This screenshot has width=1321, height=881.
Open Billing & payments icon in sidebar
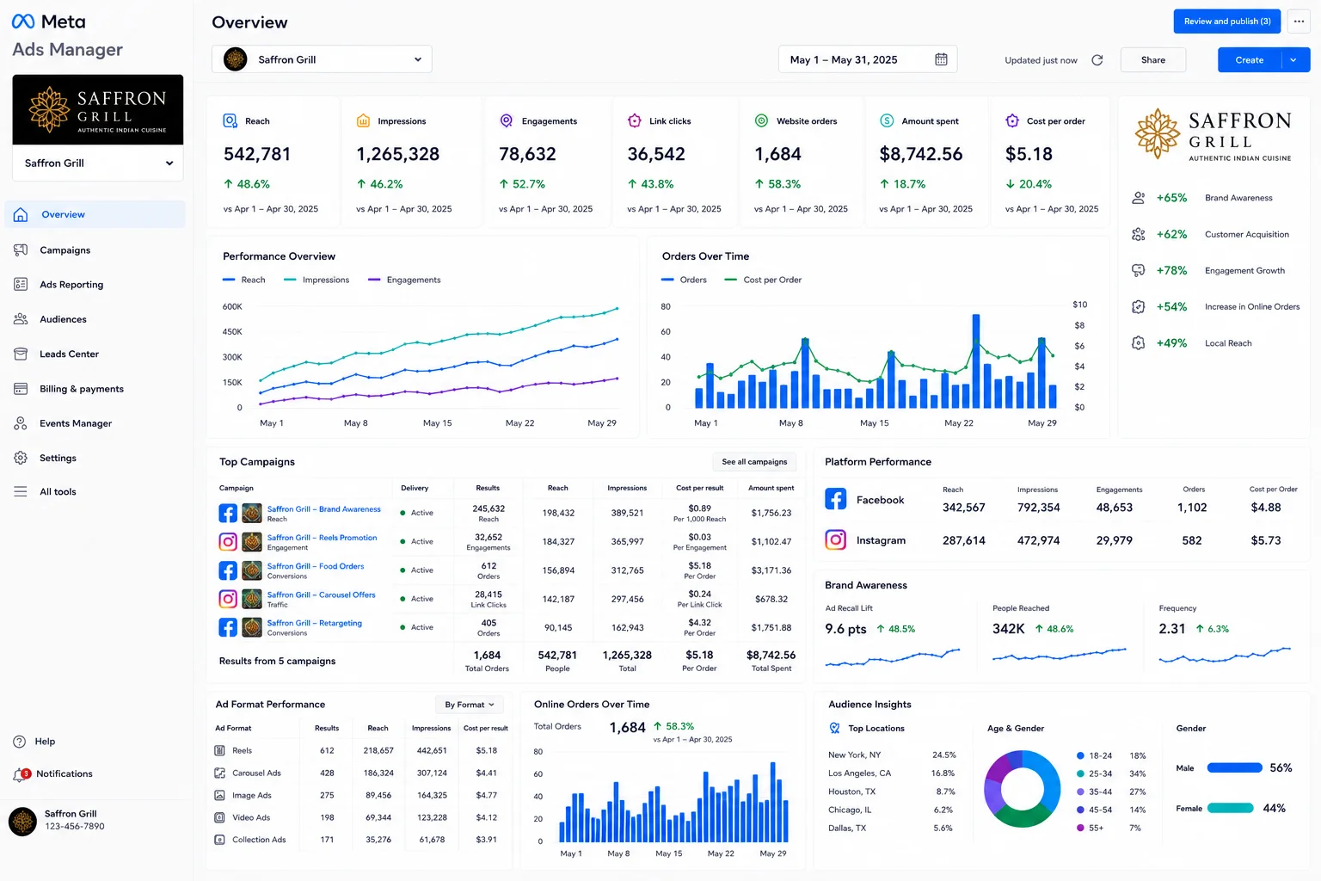[21, 389]
